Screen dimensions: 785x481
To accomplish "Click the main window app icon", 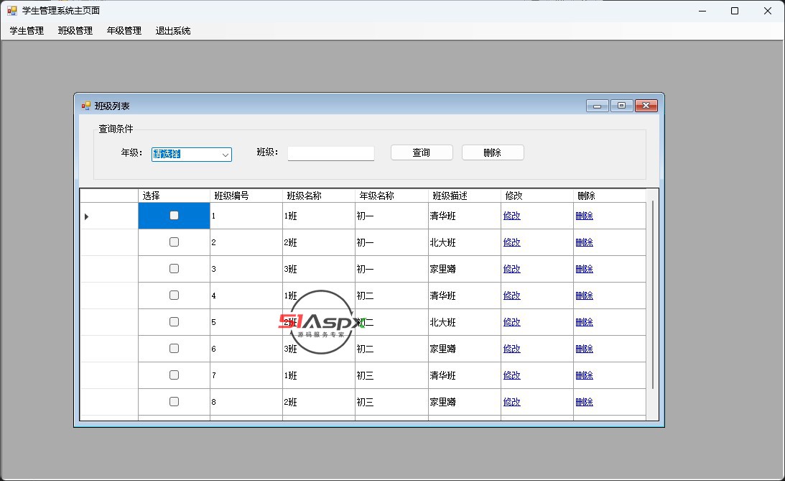I will coord(12,11).
